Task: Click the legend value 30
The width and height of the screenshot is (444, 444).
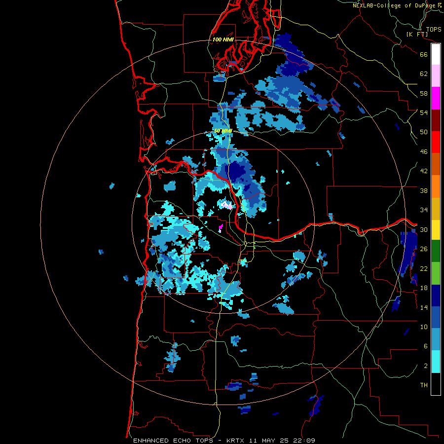Action: 424,229
